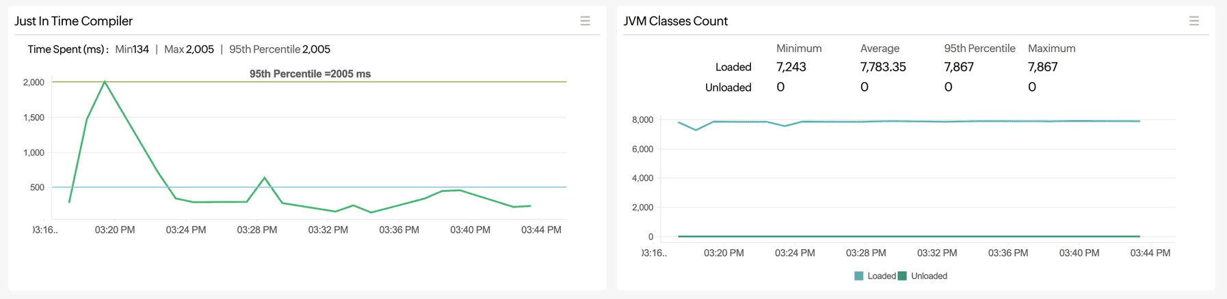Select the Max 2,005 stat in JIT panel
Image resolution: width=1227 pixels, height=299 pixels.
189,49
